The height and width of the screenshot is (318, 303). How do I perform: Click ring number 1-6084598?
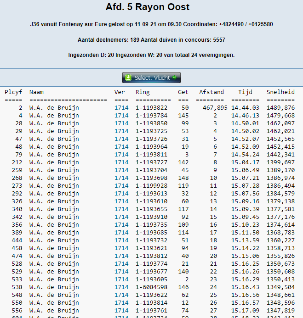click(151, 287)
